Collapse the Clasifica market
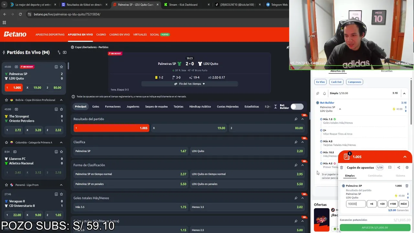The width and height of the screenshot is (414, 233). pyautogui.click(x=302, y=142)
